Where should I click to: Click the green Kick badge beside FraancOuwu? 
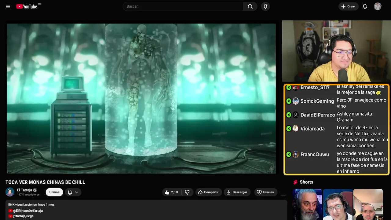click(x=289, y=155)
